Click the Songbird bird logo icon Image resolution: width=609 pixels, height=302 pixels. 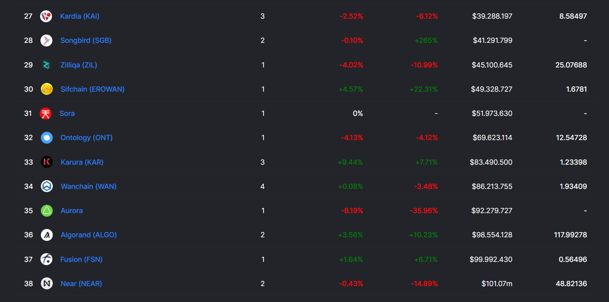pos(46,40)
